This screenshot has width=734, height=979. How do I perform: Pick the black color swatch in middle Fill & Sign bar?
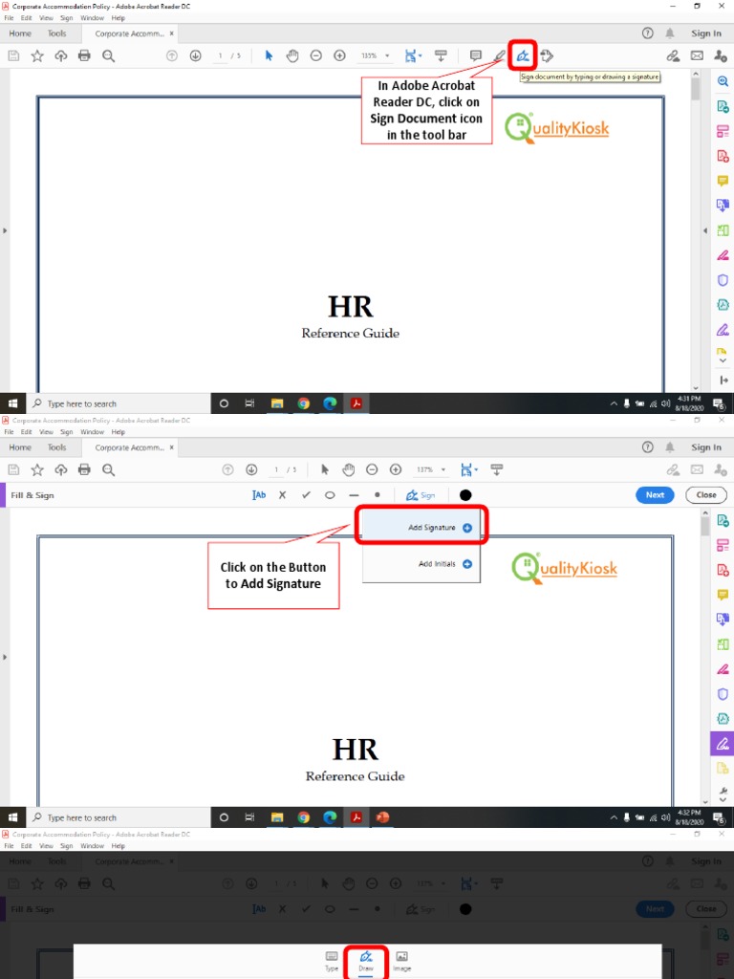[465, 495]
